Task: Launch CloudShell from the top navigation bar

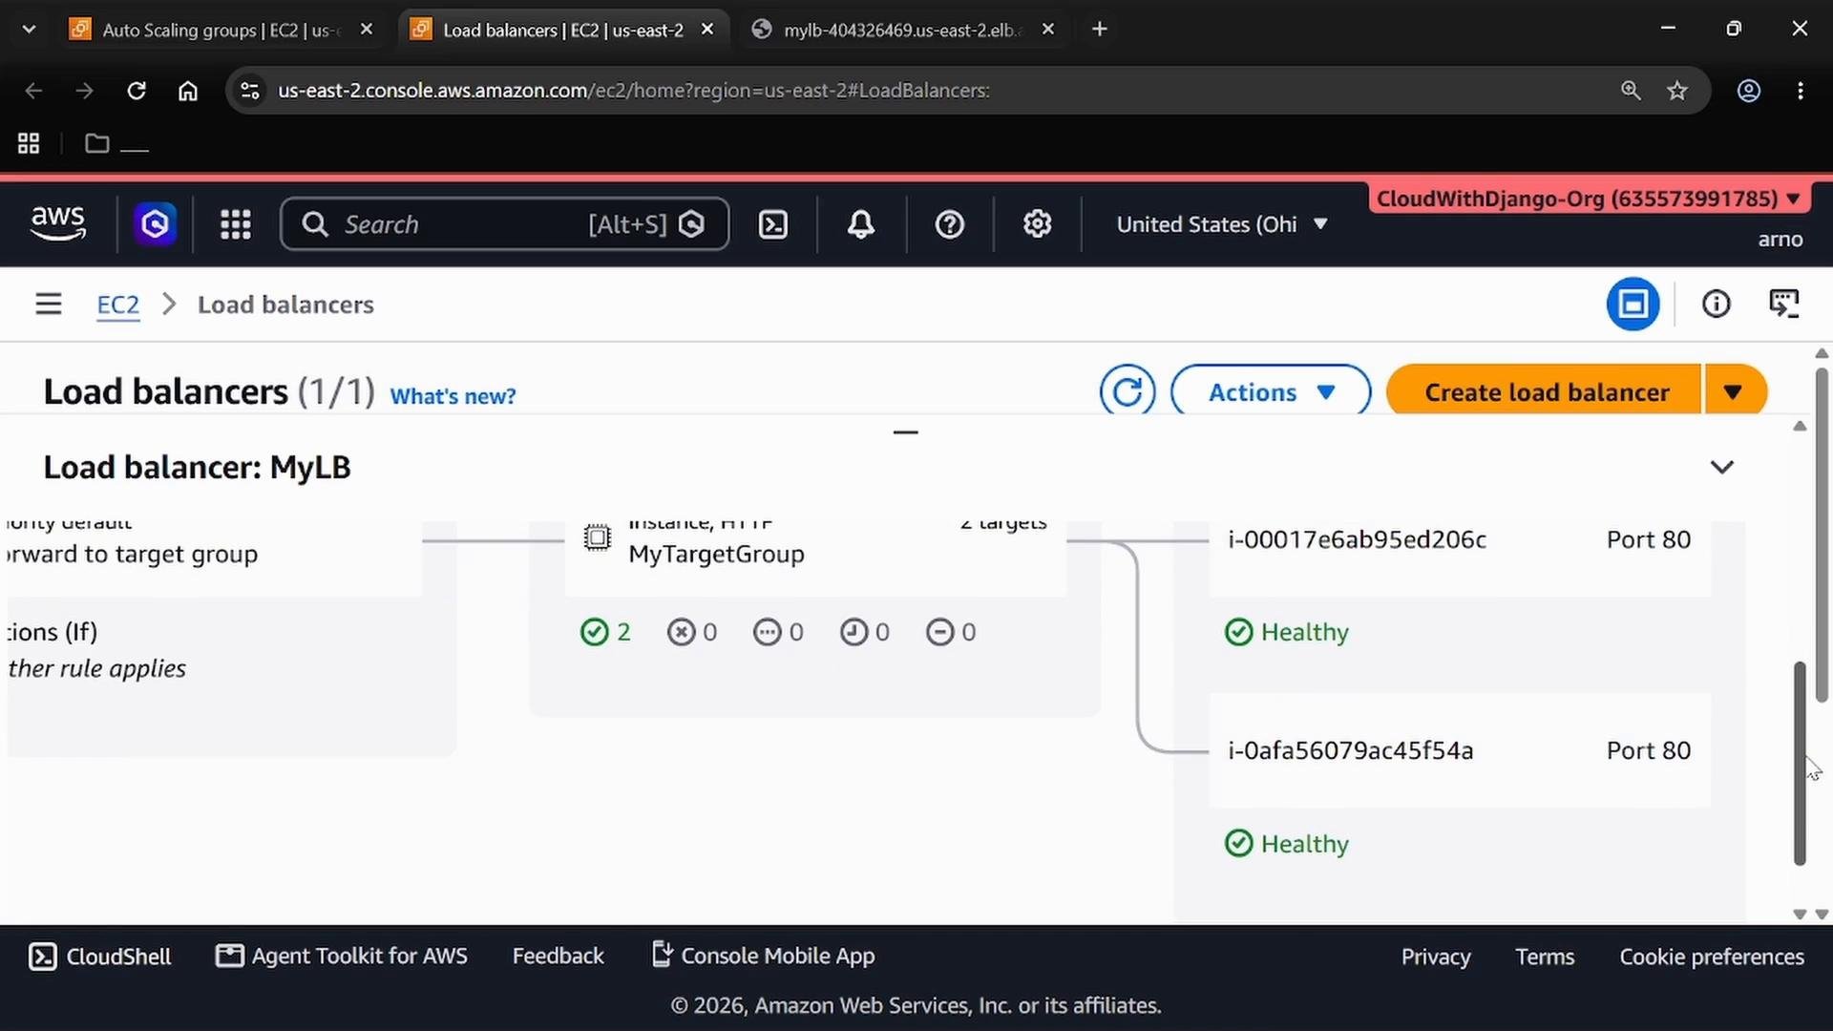Action: pyautogui.click(x=772, y=224)
